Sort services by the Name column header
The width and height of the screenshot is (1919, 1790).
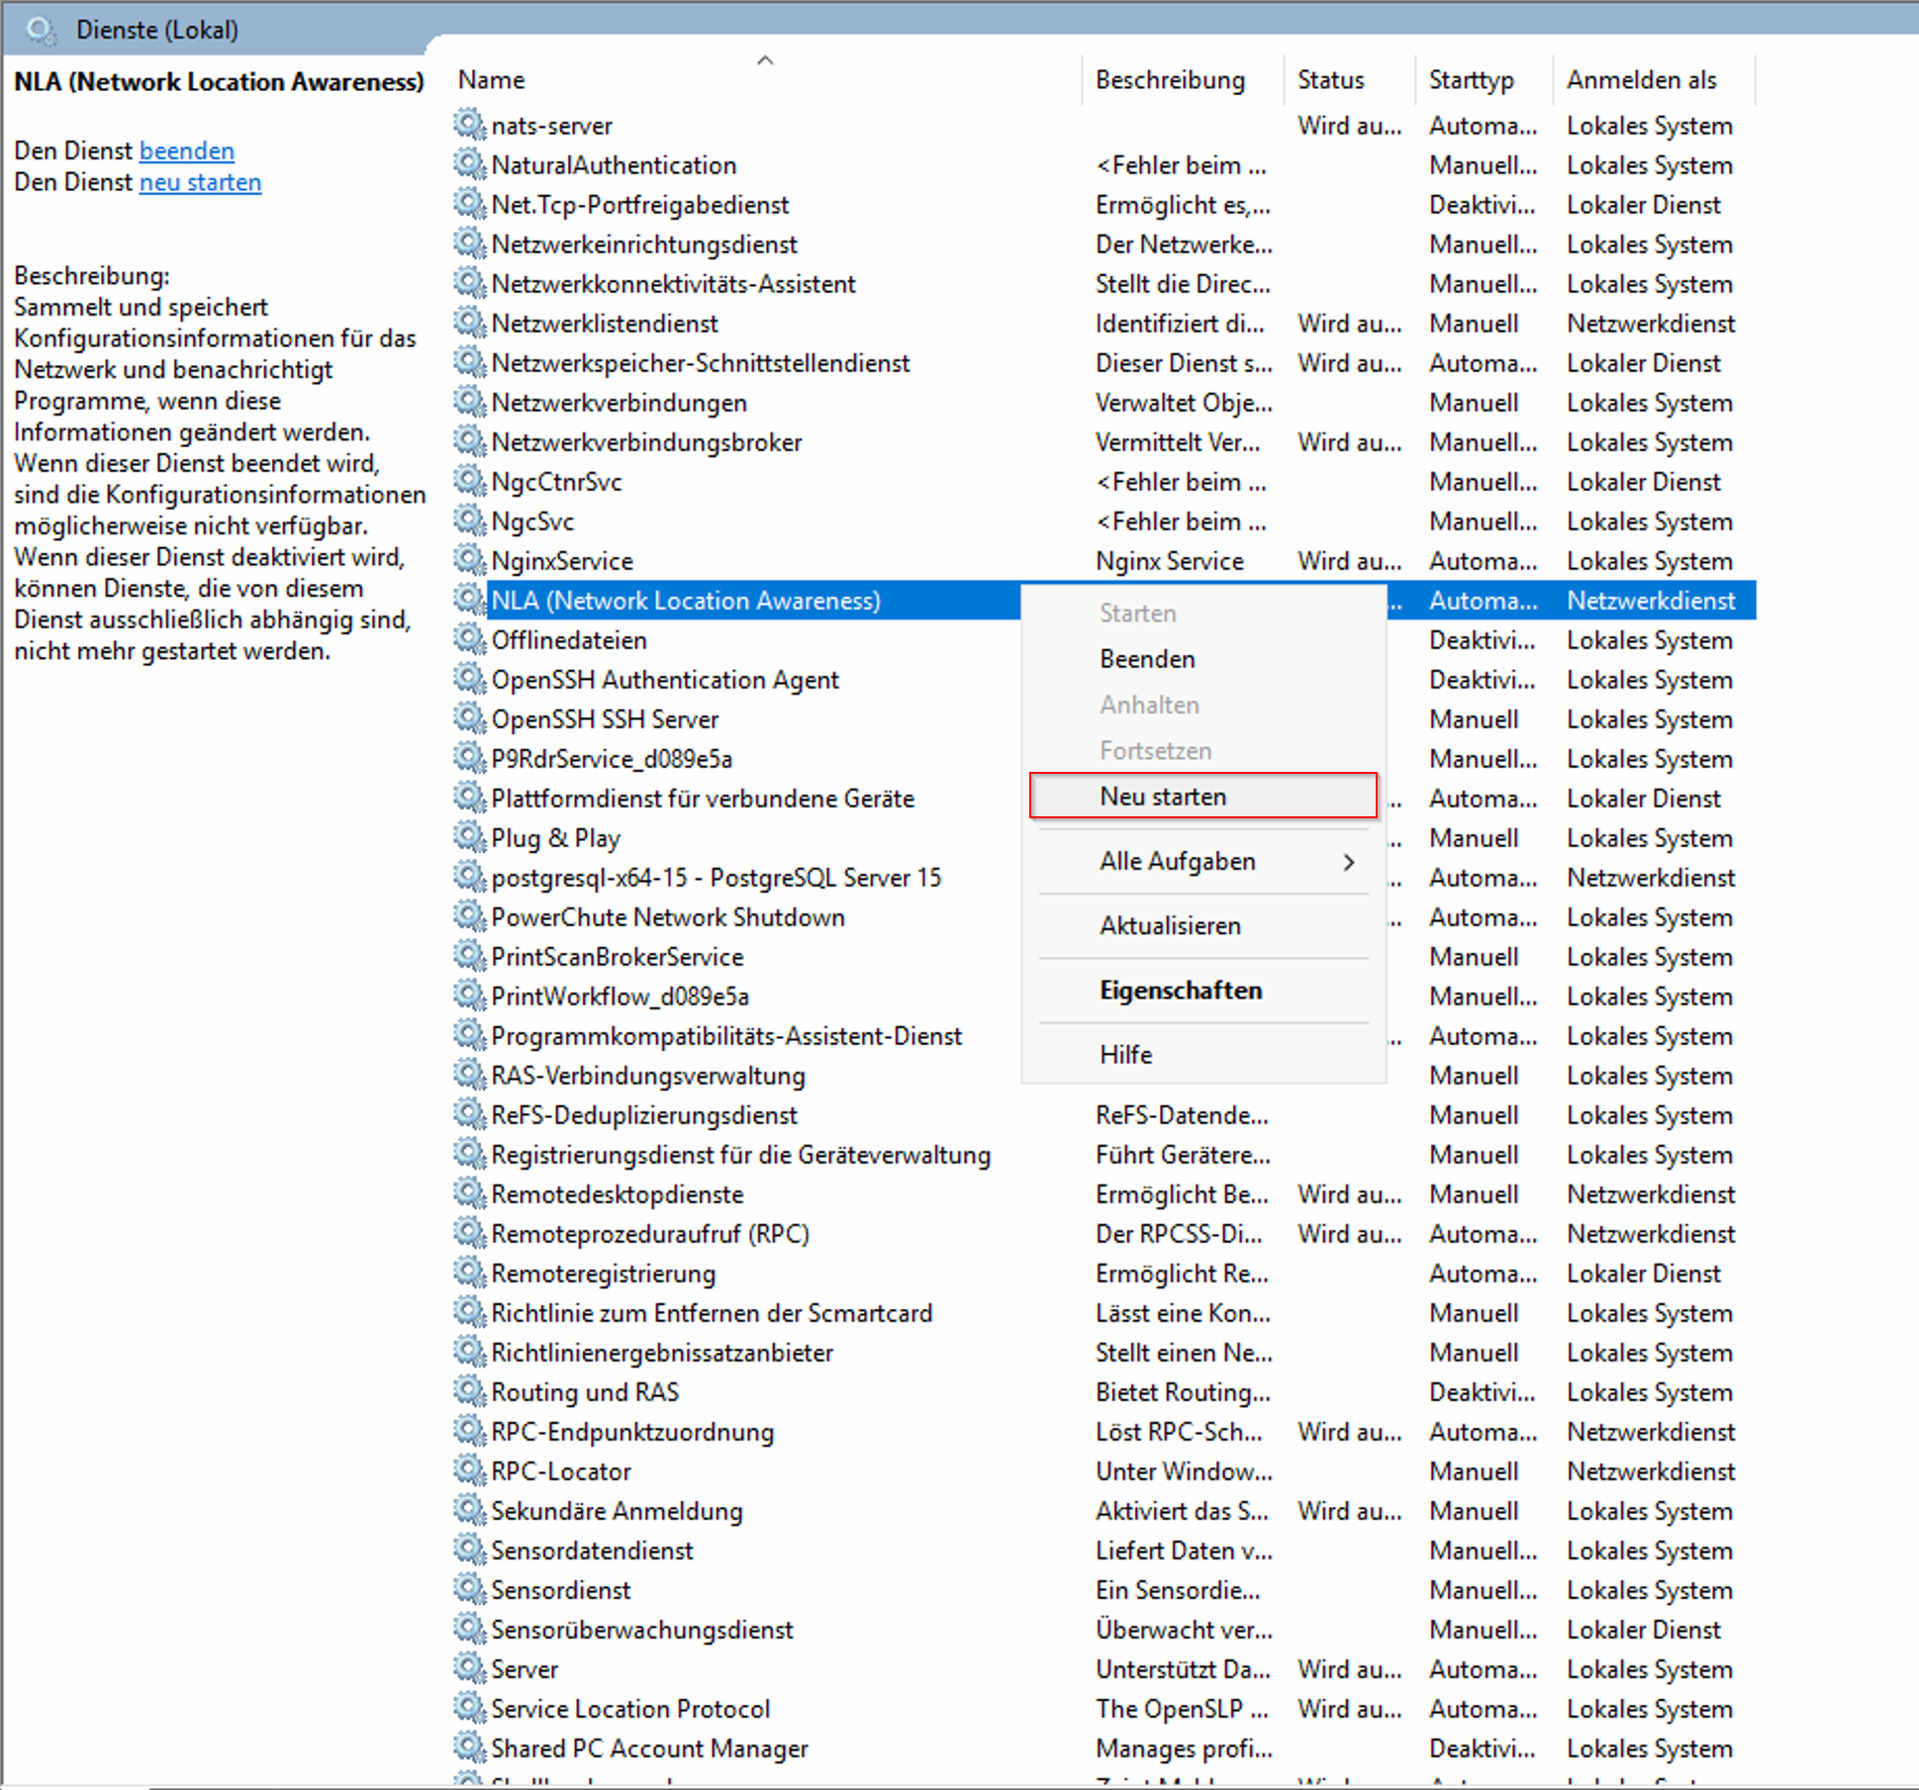[x=492, y=80]
